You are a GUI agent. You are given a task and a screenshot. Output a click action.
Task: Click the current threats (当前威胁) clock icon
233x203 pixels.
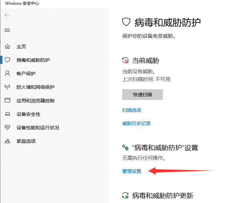[x=126, y=60]
